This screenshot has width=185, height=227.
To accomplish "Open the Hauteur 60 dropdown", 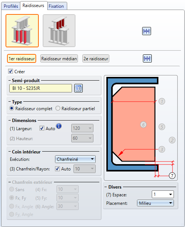I will tap(82, 138).
